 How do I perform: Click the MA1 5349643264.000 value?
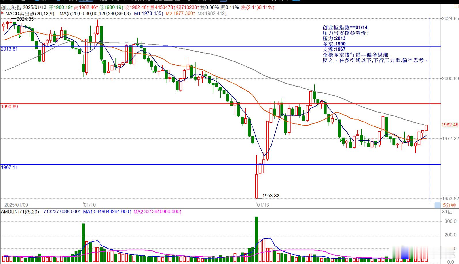point(107,212)
